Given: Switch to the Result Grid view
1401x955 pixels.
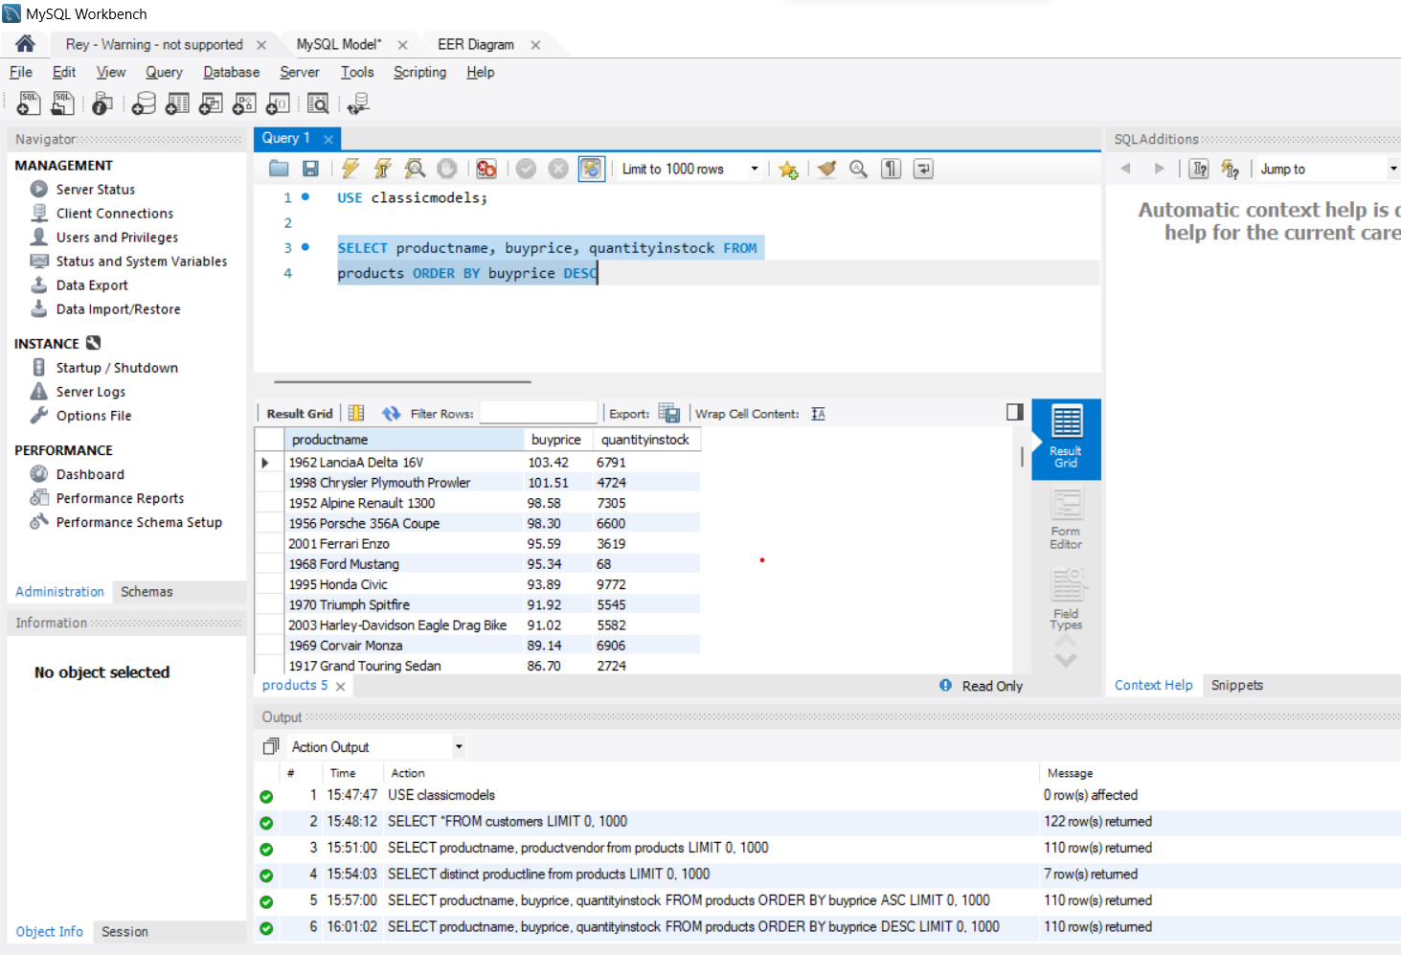Looking at the screenshot, I should (1066, 439).
